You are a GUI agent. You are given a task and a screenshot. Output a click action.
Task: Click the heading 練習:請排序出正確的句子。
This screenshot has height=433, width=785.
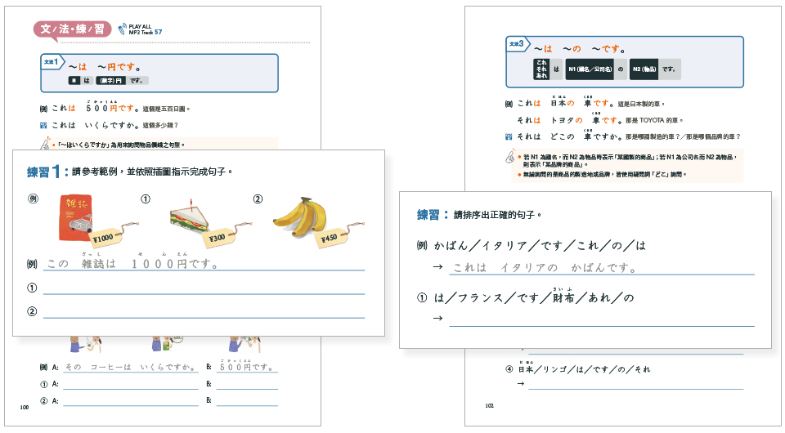[479, 215]
